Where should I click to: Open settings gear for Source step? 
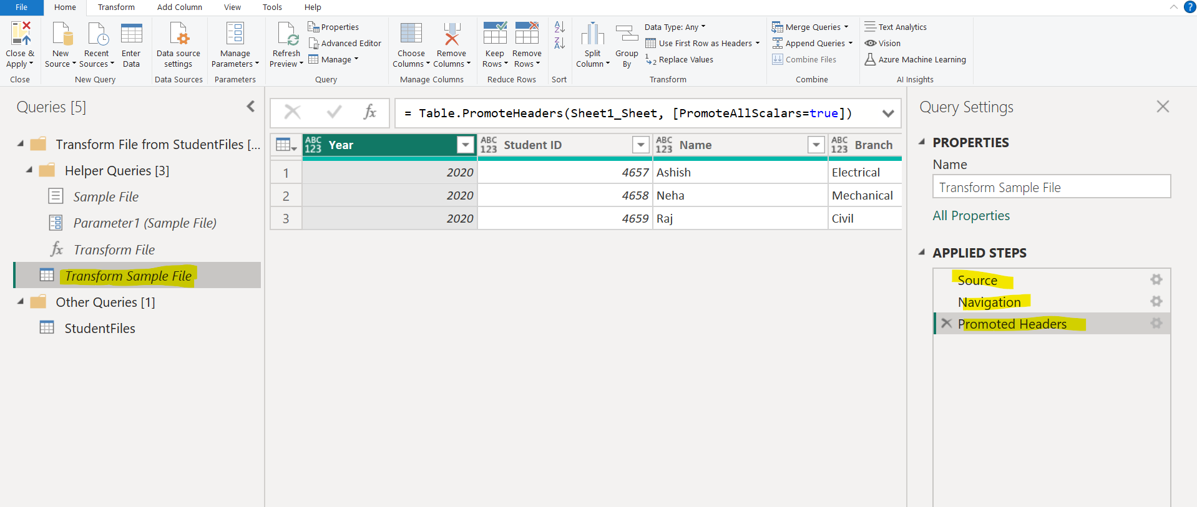pyautogui.click(x=1156, y=279)
